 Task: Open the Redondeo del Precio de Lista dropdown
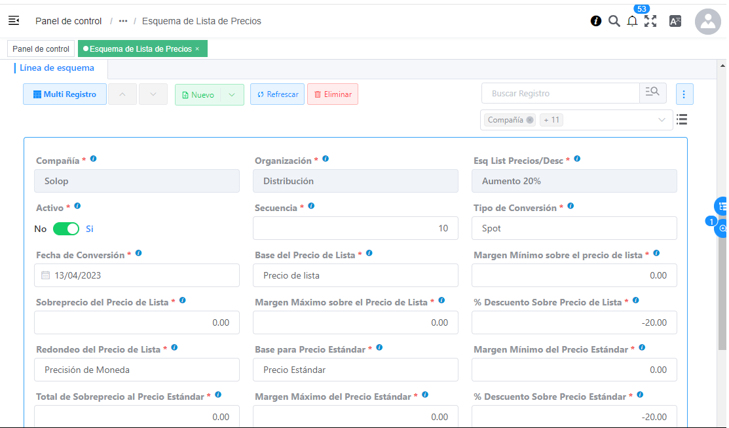click(x=136, y=370)
